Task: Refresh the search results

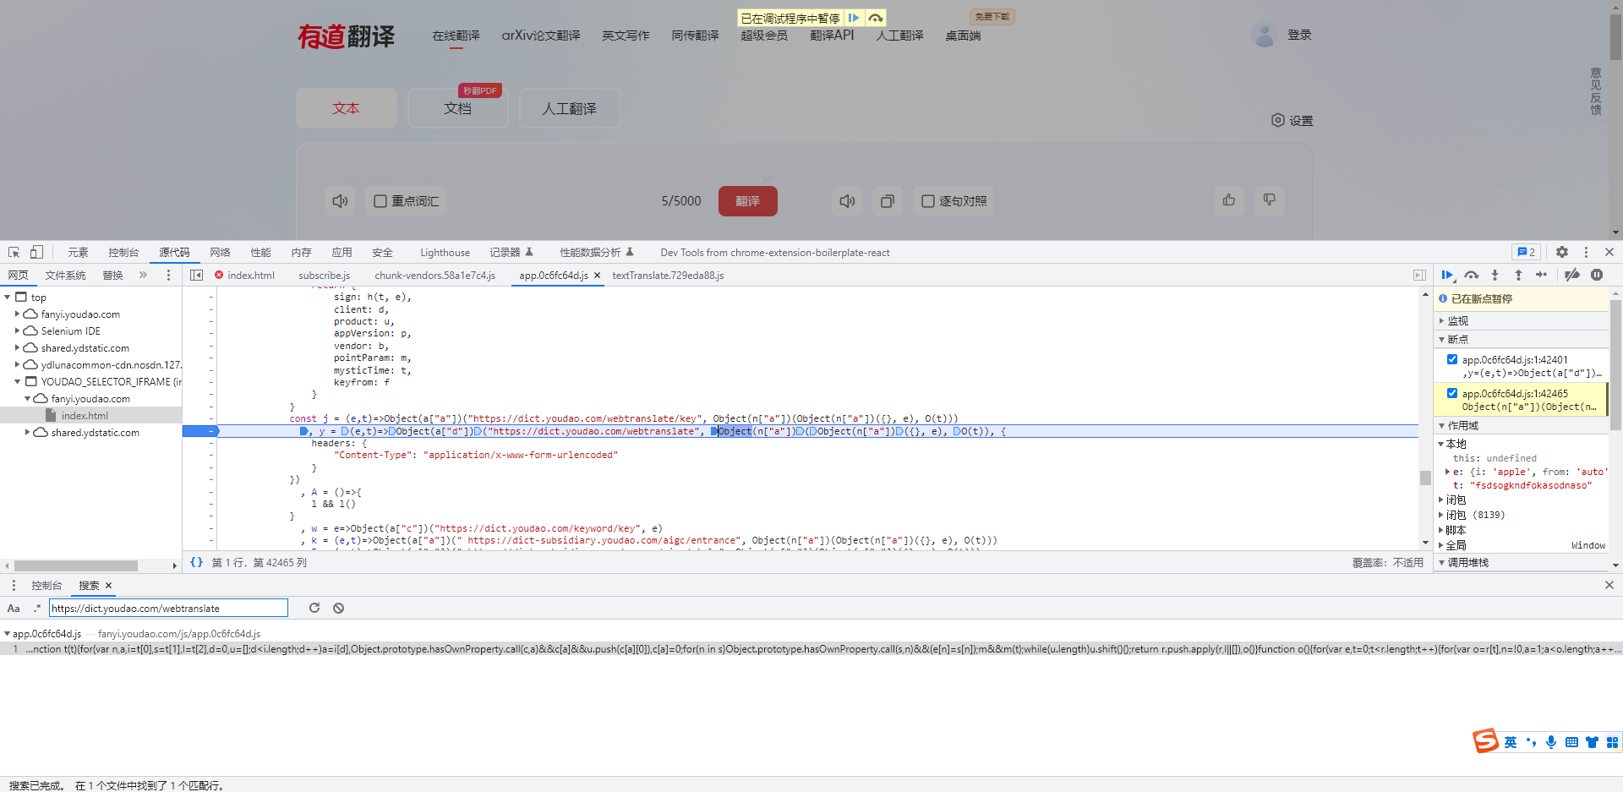Action: [x=314, y=608]
